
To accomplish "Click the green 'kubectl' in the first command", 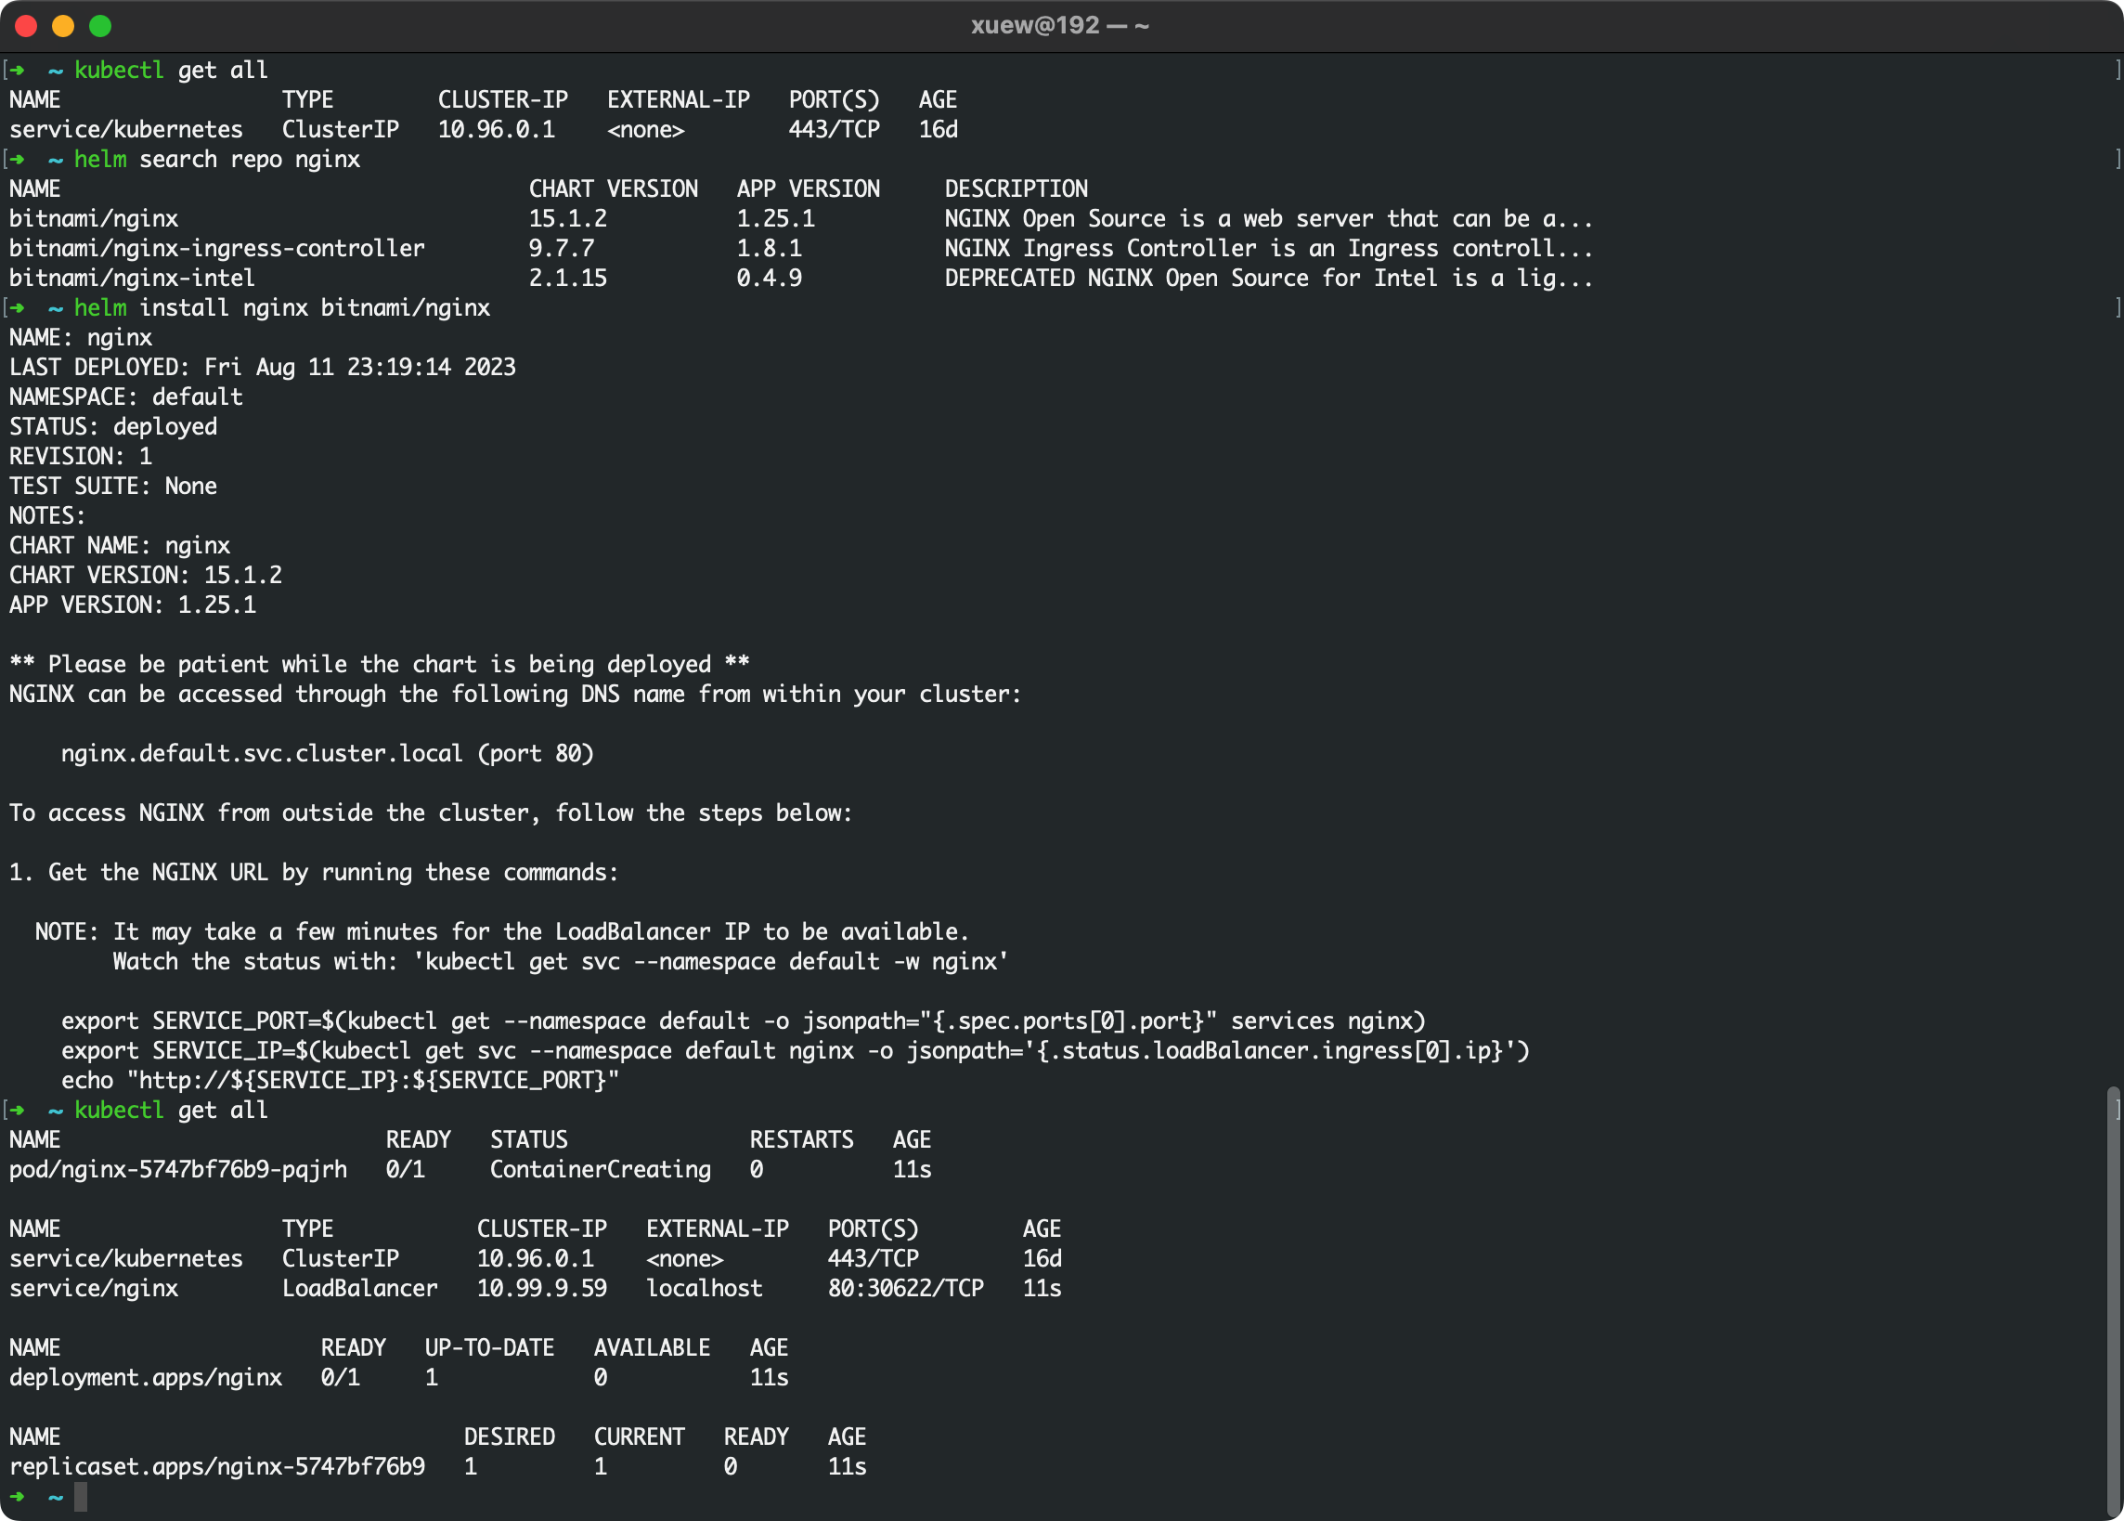I will point(119,71).
